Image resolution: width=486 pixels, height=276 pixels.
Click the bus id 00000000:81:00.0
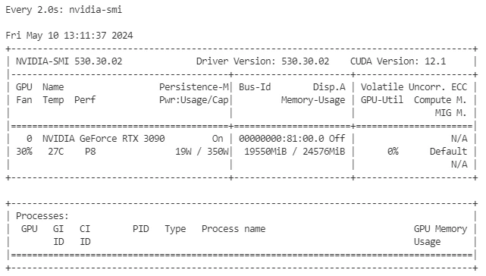[x=281, y=138]
